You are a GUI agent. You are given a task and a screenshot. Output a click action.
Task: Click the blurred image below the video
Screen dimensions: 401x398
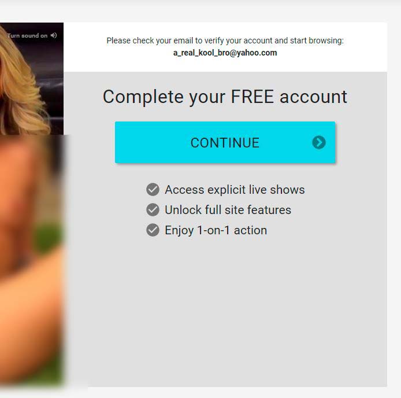click(32, 260)
